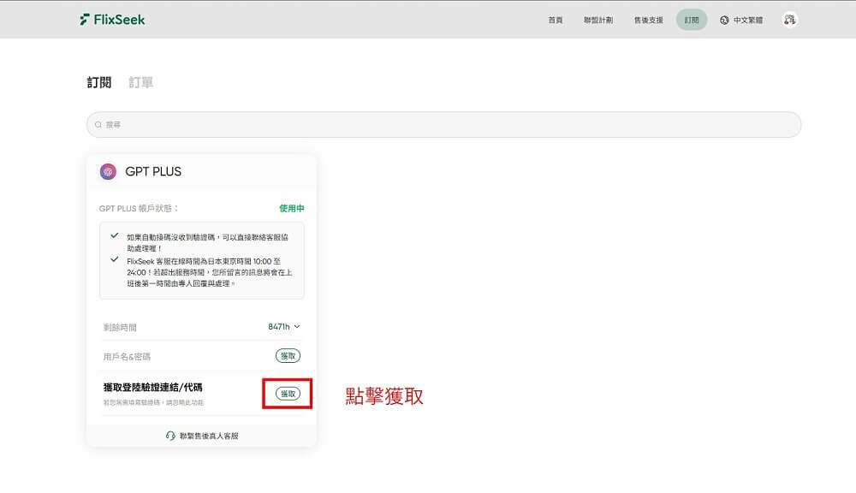856x493 pixels.
Task: Click the note starting with FlixSeek 客服在線時間
Action: click(x=210, y=272)
